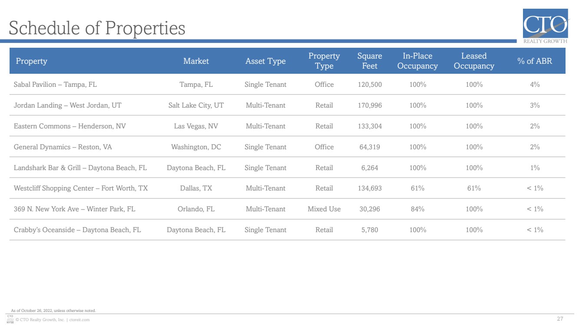The height and width of the screenshot is (325, 579).
Task: Click the Washington, DC market cell
Action: 196,147
